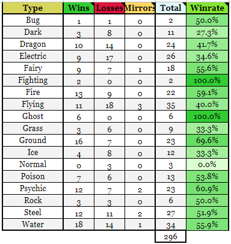Viewport: 231px width, 244px height.
Task: Select Steel's total value 27
Action: tap(171, 213)
